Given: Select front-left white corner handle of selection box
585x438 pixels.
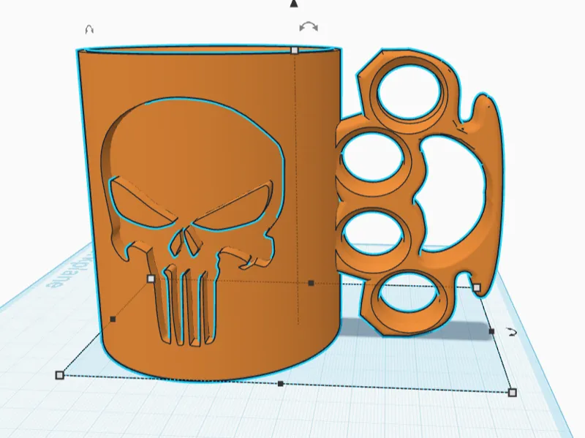Looking at the screenshot, I should point(59,375).
